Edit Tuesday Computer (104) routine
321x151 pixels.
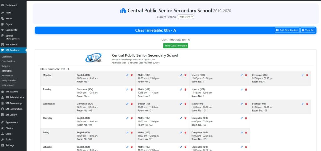[127, 90]
